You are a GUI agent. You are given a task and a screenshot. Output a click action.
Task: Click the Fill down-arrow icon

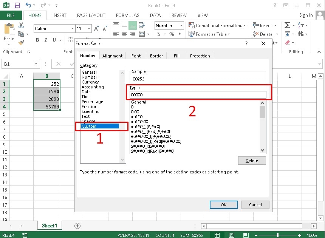287,34
